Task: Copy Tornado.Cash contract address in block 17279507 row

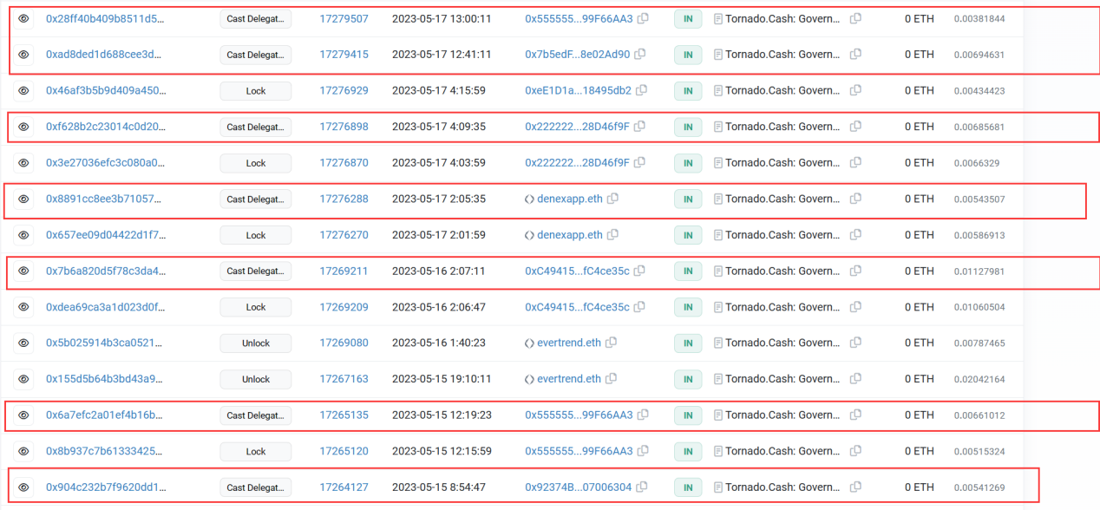Action: pos(855,18)
